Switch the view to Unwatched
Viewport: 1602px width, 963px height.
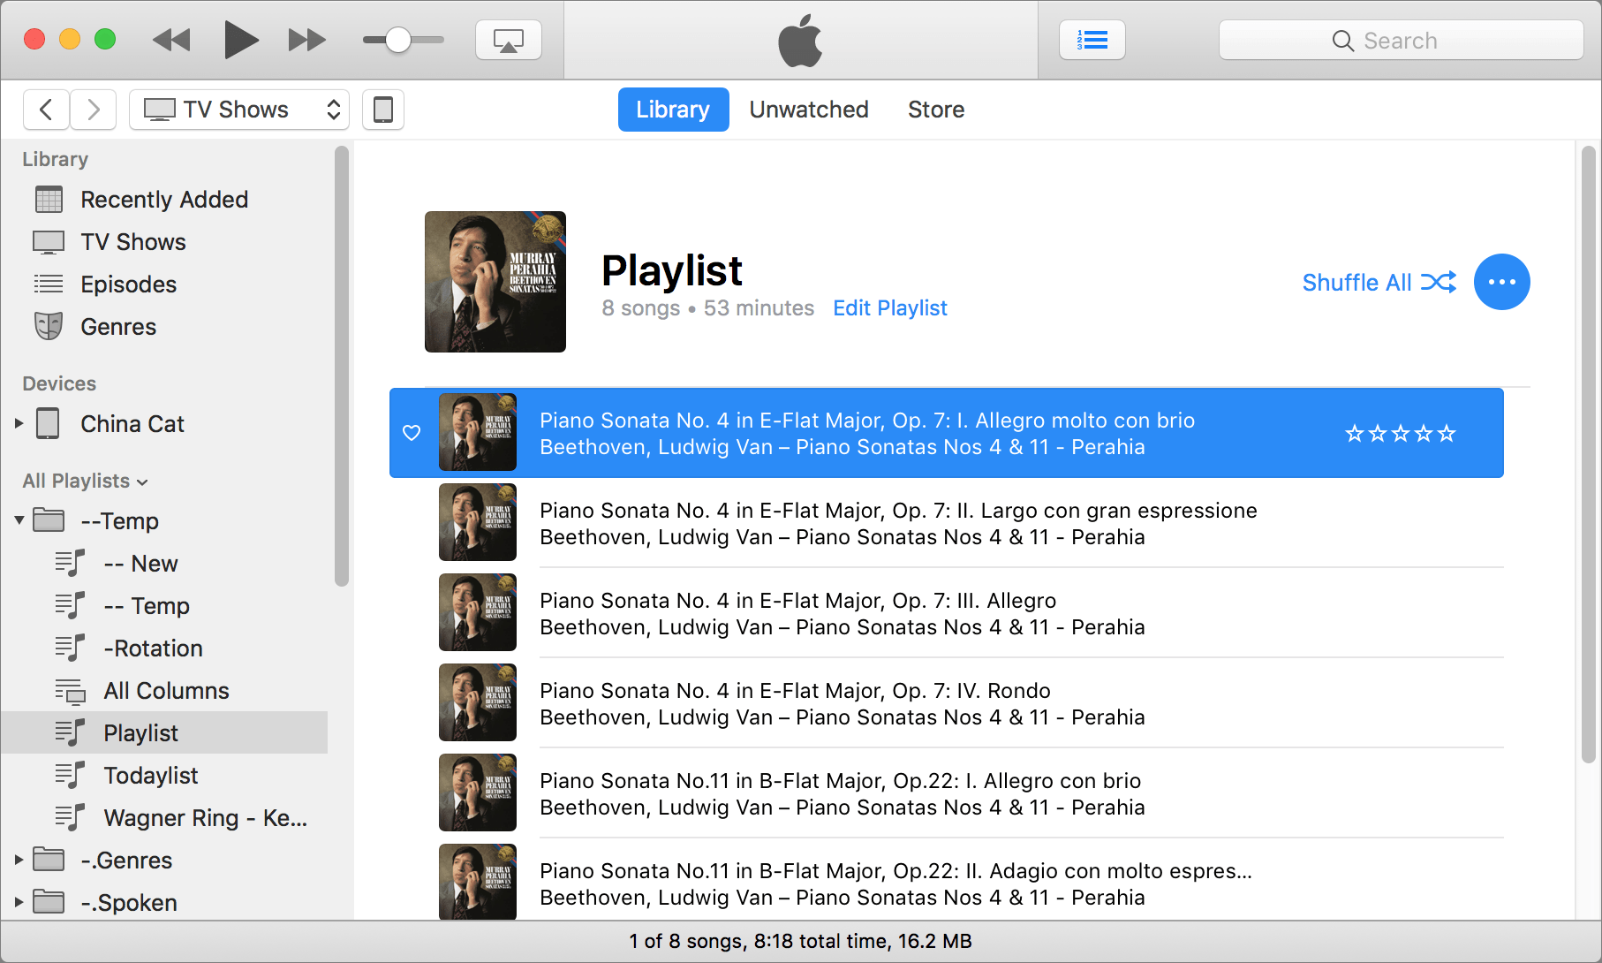tap(808, 109)
